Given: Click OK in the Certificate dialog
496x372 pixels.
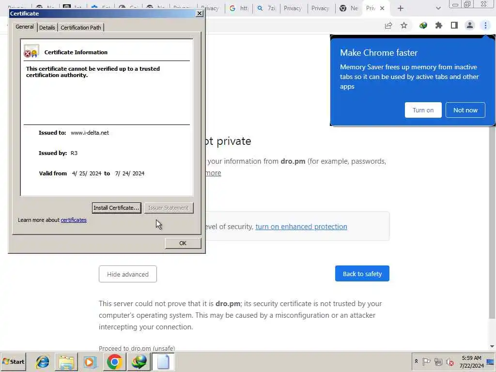Looking at the screenshot, I should click(x=183, y=243).
